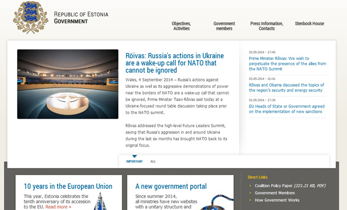
Task: Click the arrow beside Coalition Policy Paper
Action: tap(250, 186)
